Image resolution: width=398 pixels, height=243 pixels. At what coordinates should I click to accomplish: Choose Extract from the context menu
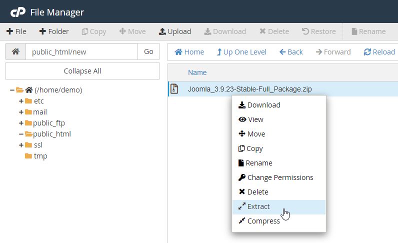pos(258,206)
